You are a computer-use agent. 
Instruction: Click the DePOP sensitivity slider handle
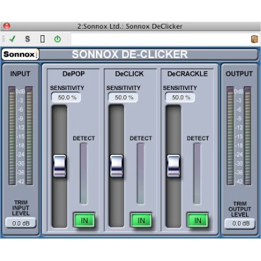59,166
